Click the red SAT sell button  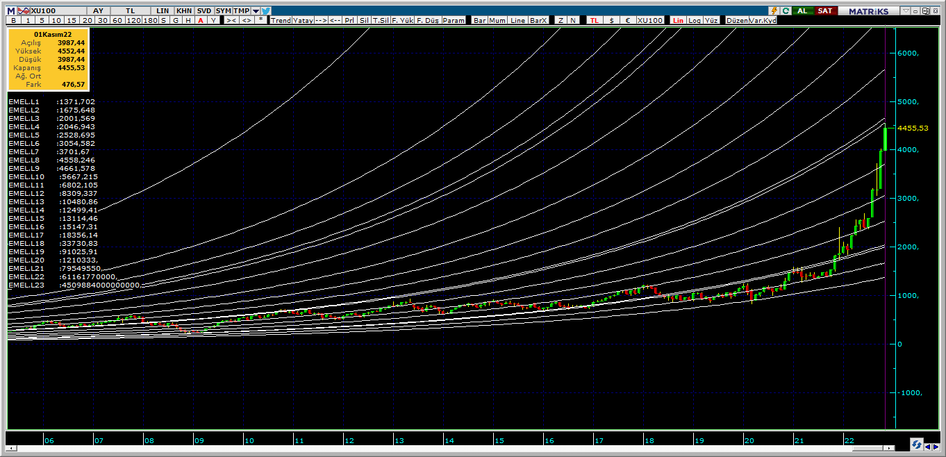click(824, 11)
